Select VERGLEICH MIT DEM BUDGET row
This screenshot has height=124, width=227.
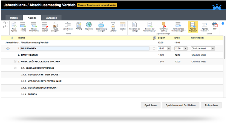click(x=112, y=75)
